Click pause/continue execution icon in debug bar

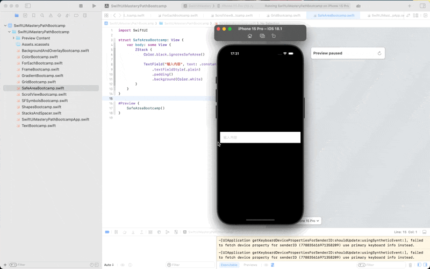tap(116, 232)
